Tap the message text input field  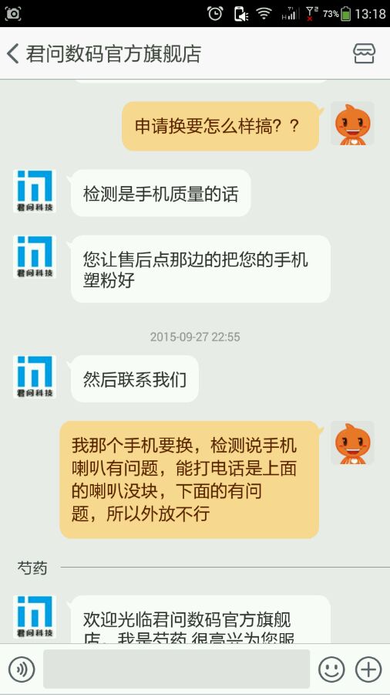point(177,669)
